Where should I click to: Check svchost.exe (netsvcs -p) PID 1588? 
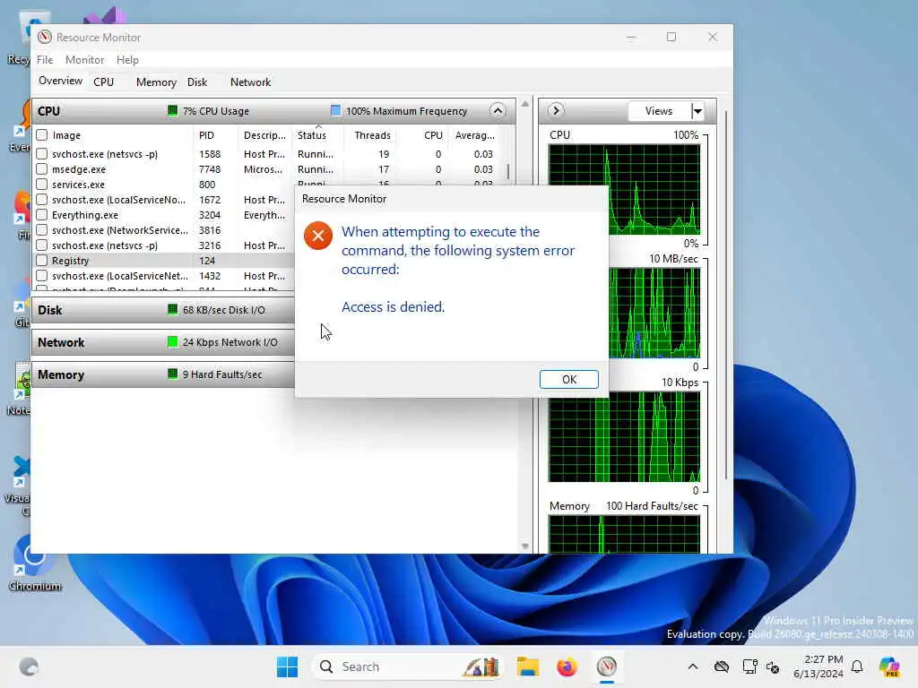(41, 154)
